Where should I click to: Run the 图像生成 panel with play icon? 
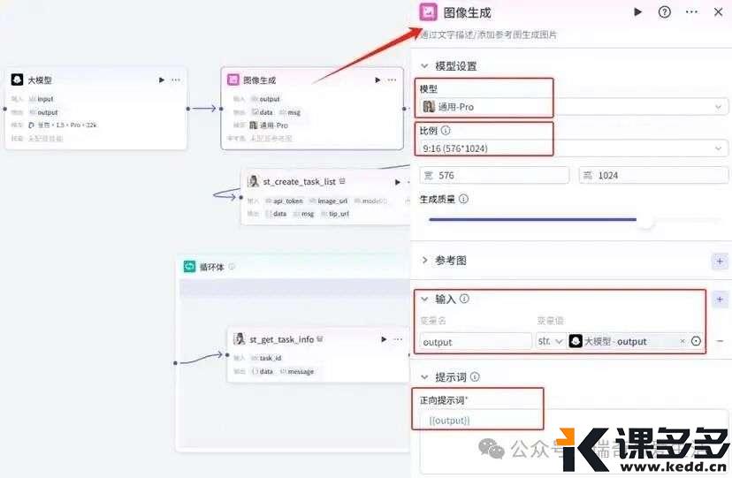click(637, 12)
